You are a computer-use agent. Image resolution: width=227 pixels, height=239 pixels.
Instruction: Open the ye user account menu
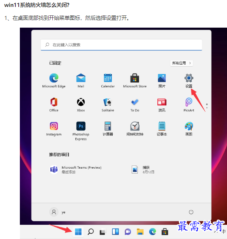pyautogui.click(x=58, y=212)
